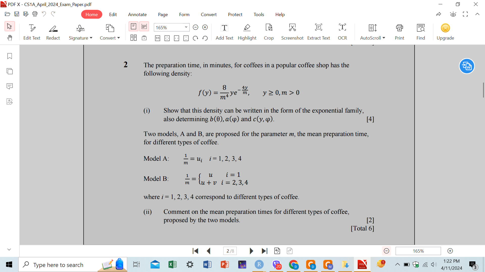Take a screenshot with the Screenshot tool
The height and width of the screenshot is (272, 485).
click(292, 31)
